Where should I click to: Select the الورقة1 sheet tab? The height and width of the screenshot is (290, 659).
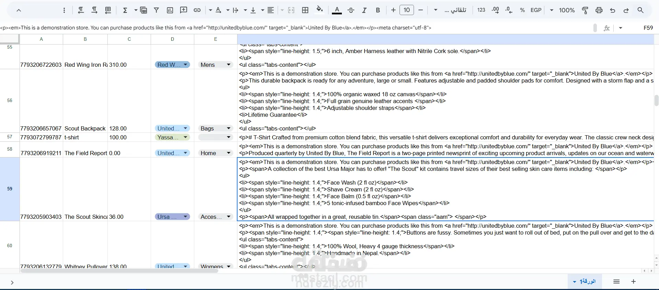click(585, 281)
